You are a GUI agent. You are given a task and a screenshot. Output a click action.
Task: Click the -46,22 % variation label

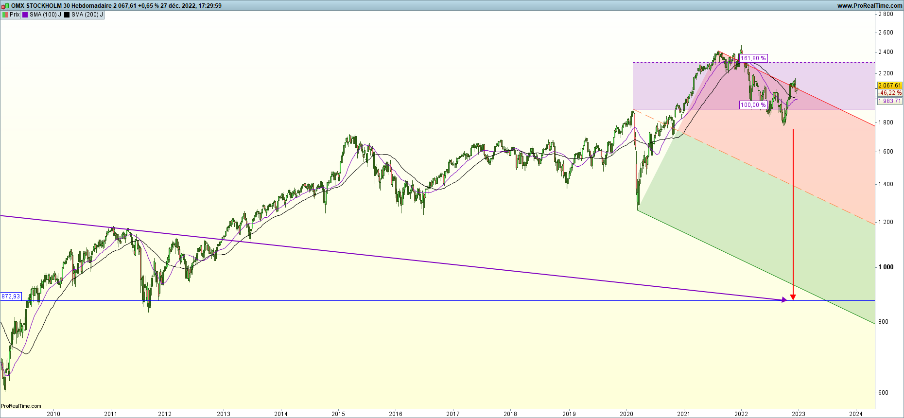click(x=890, y=93)
